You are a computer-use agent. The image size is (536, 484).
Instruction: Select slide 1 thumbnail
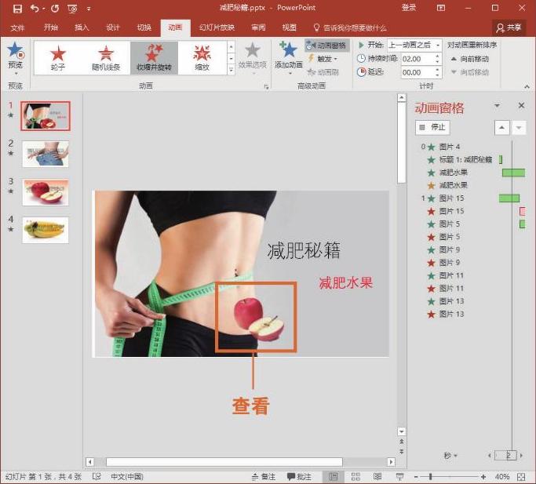(x=46, y=116)
